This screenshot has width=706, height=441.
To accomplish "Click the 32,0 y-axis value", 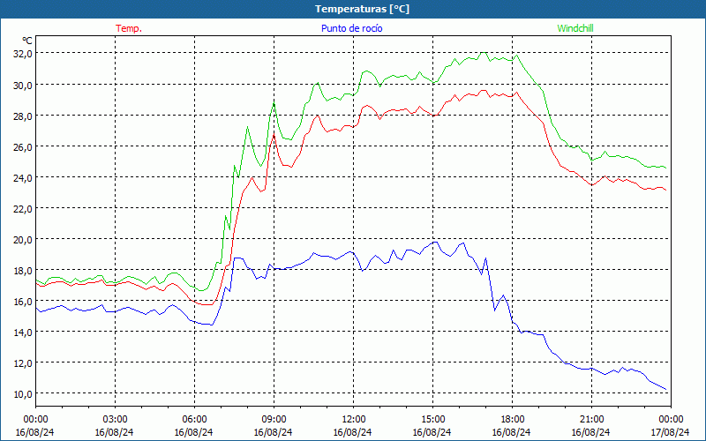I will [x=22, y=54].
